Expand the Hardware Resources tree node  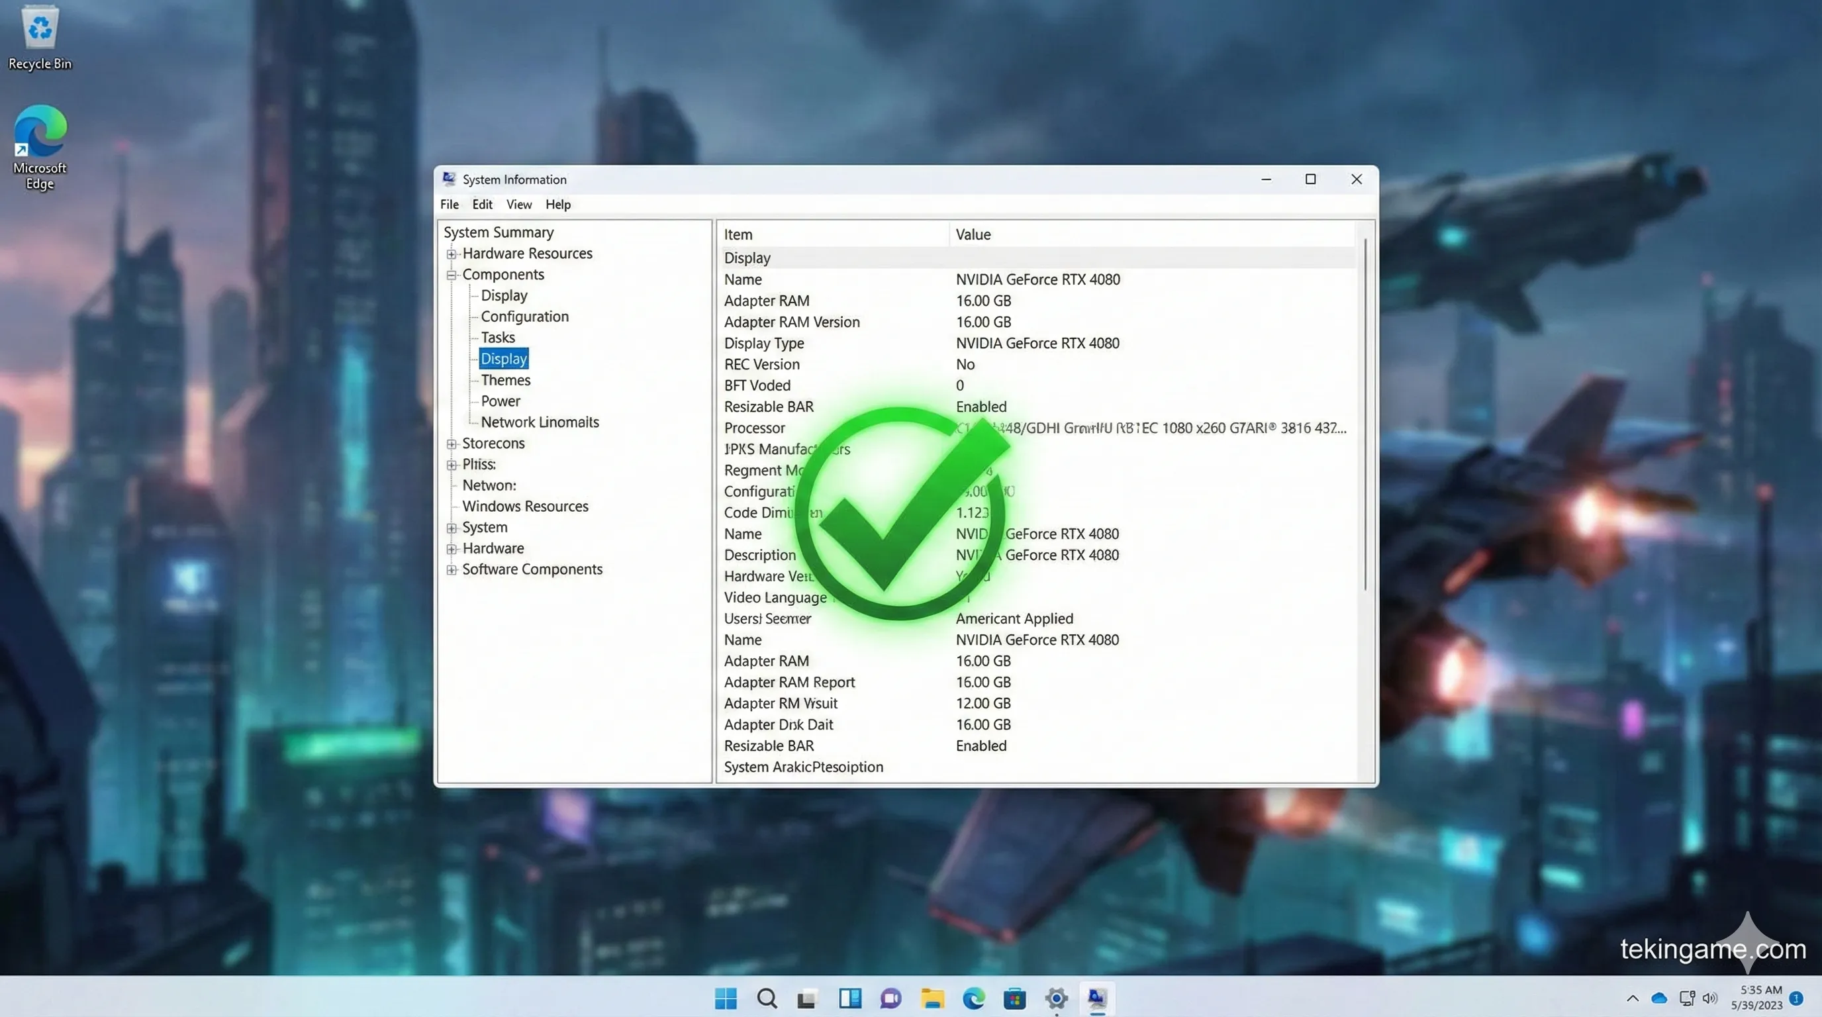[452, 254]
